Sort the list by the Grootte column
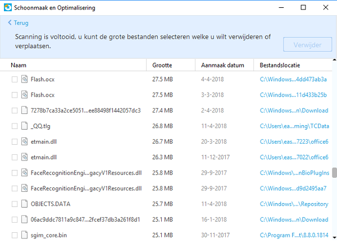337x244 pixels. [x=162, y=66]
